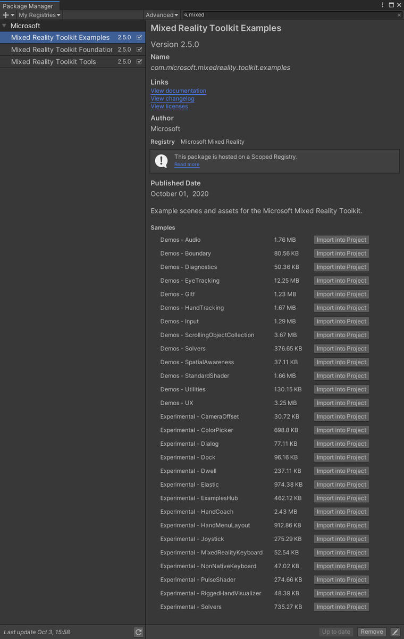Import Demos - Solvers into project
This screenshot has height=639, width=404.
point(341,349)
